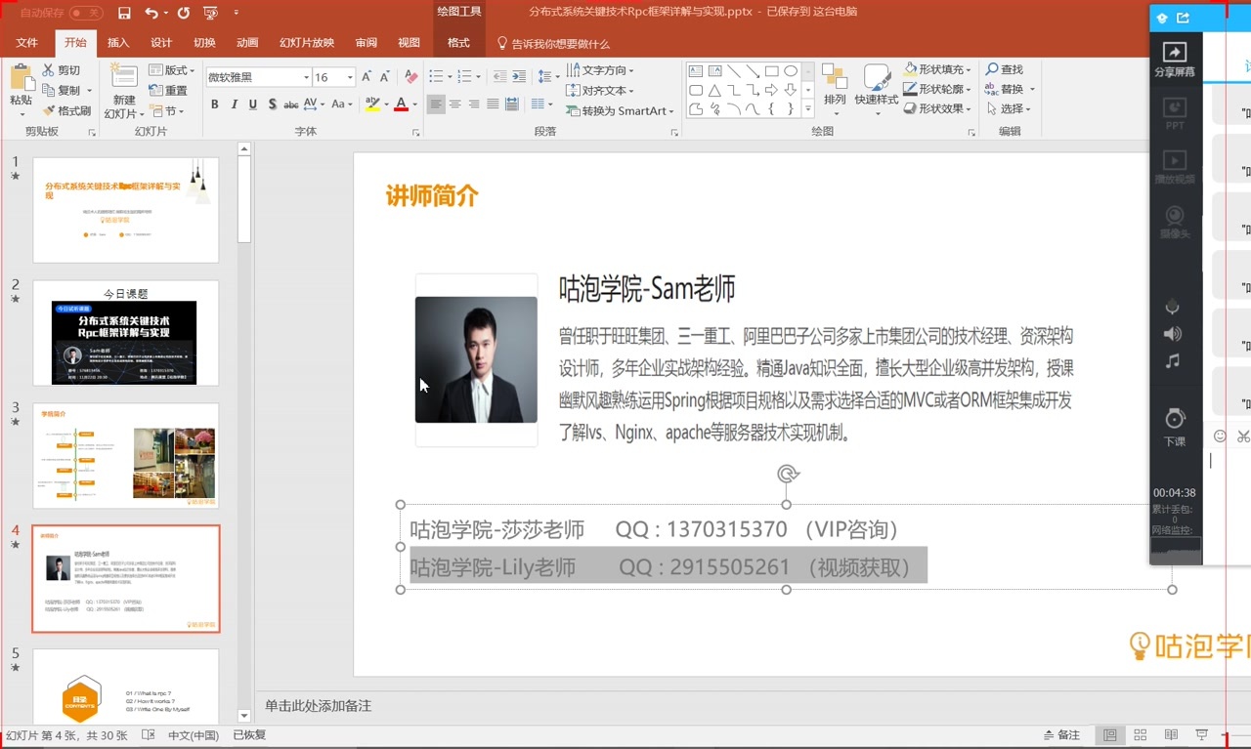This screenshot has height=749, width=1251.
Task: Select the Format Painter (格式刷)
Action: [66, 110]
